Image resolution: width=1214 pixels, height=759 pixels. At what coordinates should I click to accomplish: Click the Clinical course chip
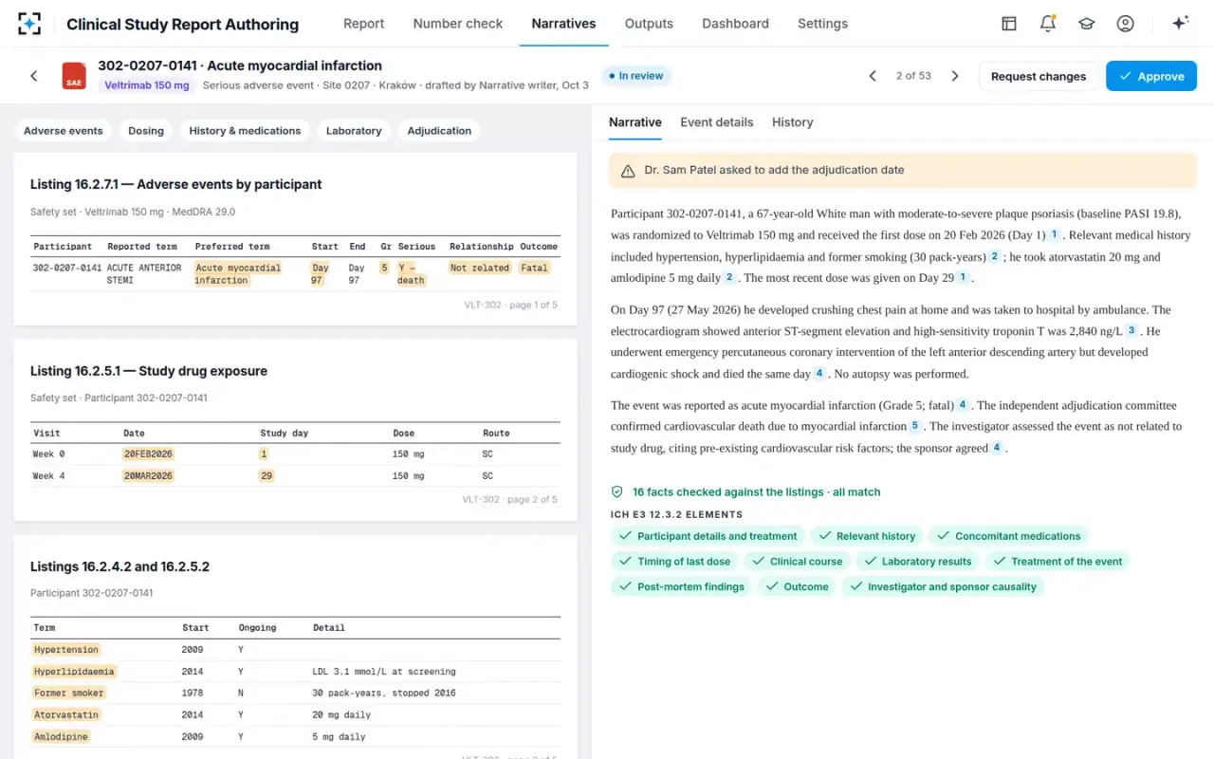click(x=797, y=562)
